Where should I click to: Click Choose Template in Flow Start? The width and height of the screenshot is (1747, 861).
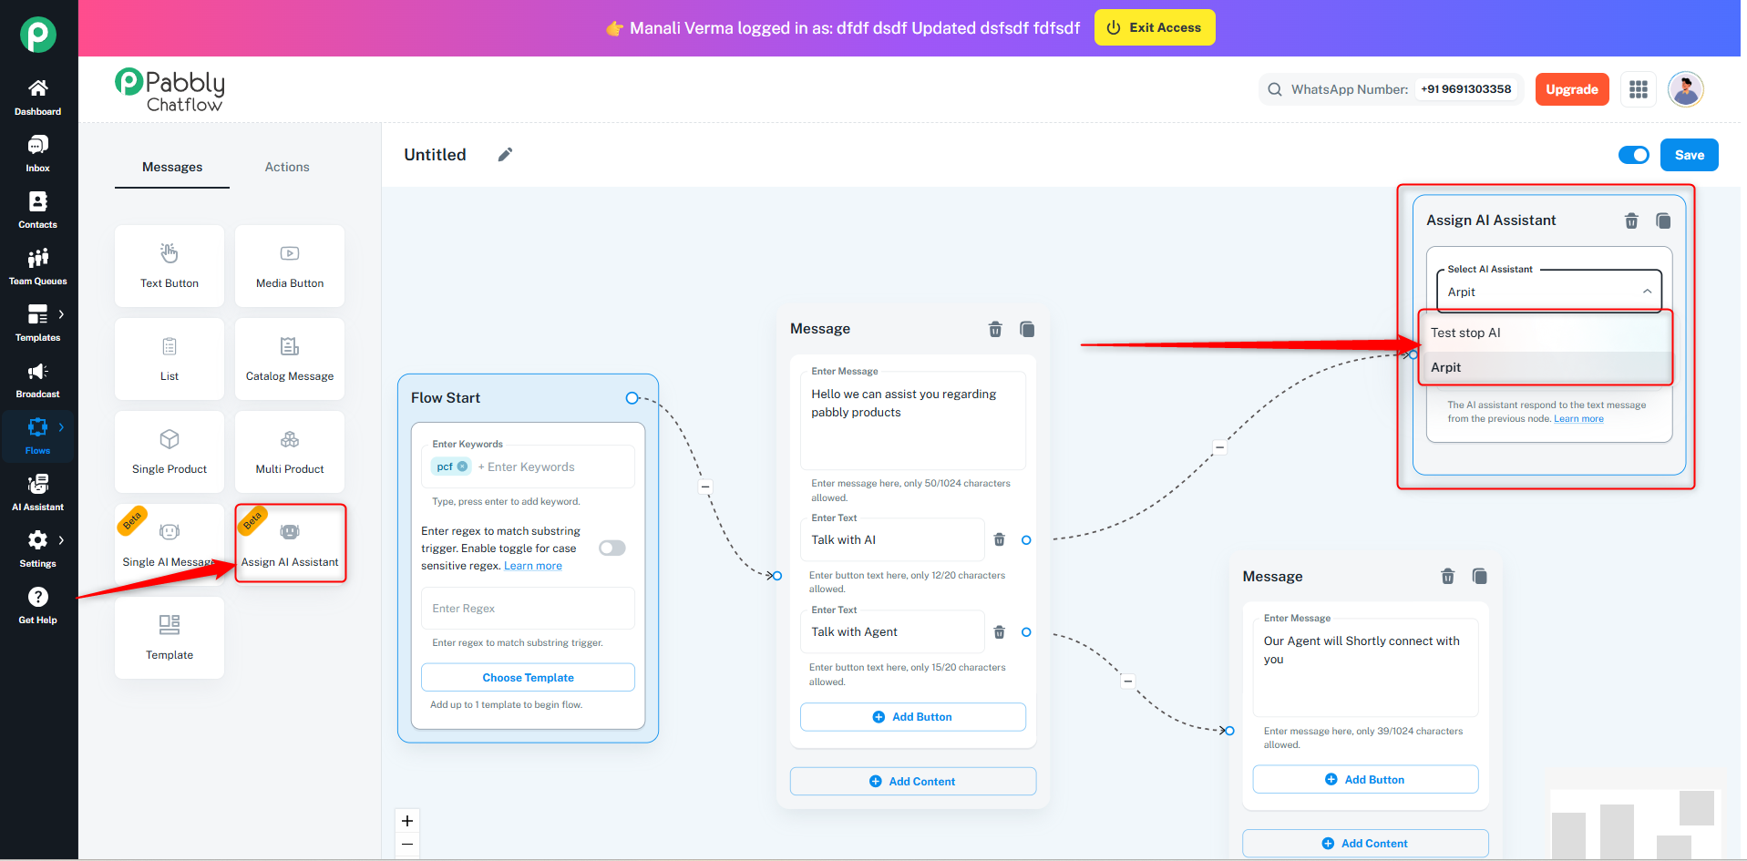pyautogui.click(x=528, y=677)
